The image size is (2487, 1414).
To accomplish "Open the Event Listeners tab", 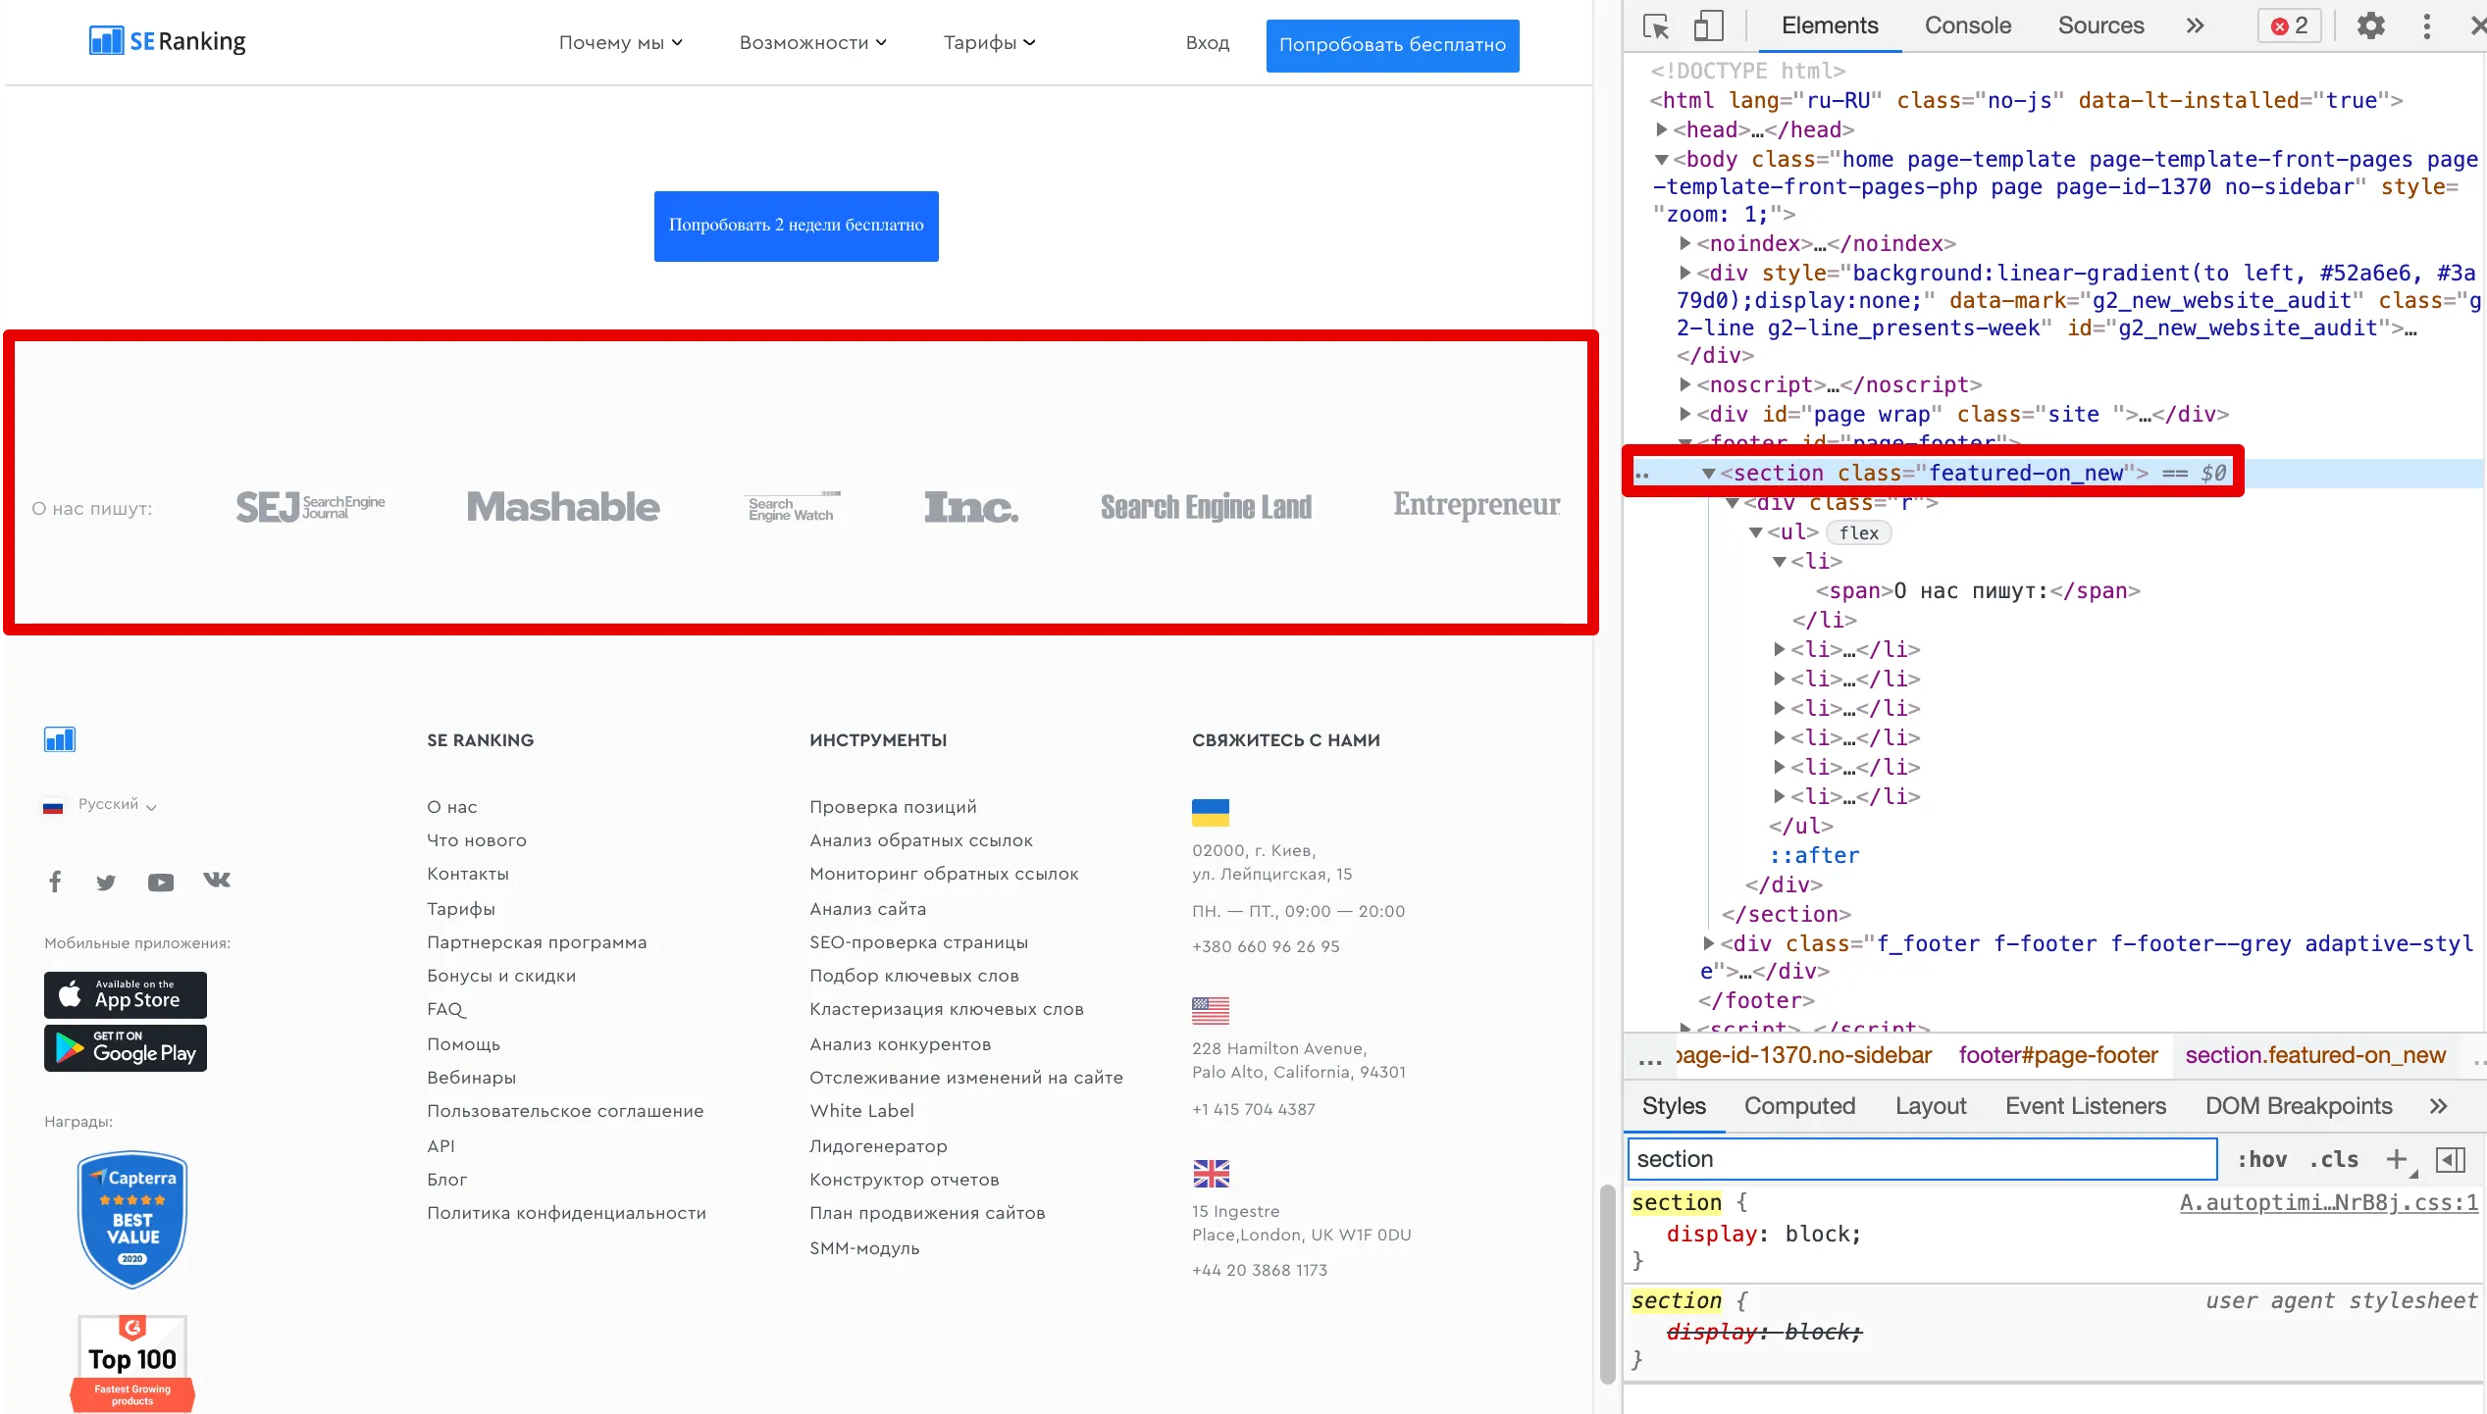I will pyautogui.click(x=2086, y=1106).
